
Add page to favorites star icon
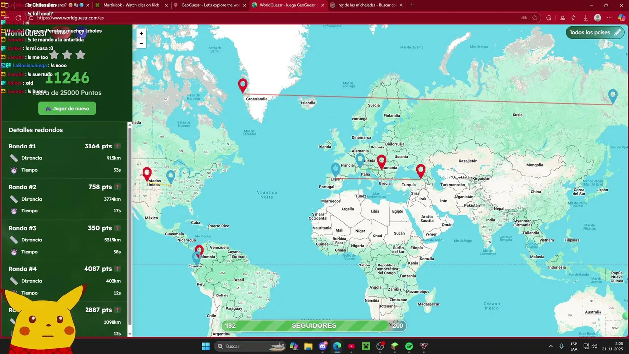535,18
